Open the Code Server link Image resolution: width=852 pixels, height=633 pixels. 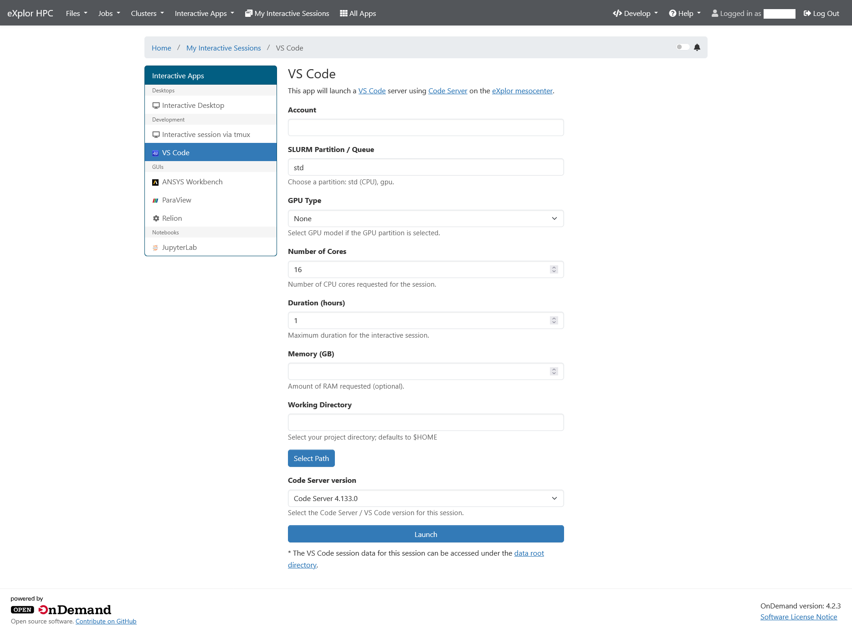click(447, 91)
